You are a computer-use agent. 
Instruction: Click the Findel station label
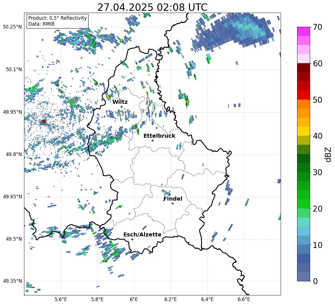(x=173, y=199)
